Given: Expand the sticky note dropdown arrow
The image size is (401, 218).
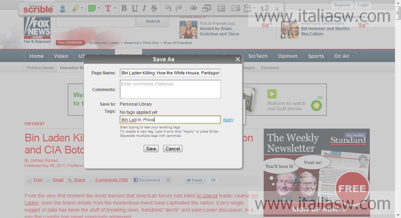Looking at the screenshot, I should [x=99, y=8].
